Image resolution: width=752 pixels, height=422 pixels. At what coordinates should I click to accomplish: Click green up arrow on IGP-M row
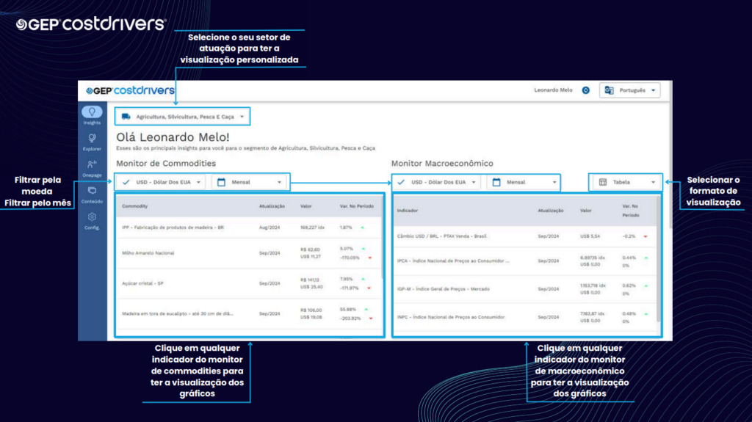pyautogui.click(x=646, y=285)
